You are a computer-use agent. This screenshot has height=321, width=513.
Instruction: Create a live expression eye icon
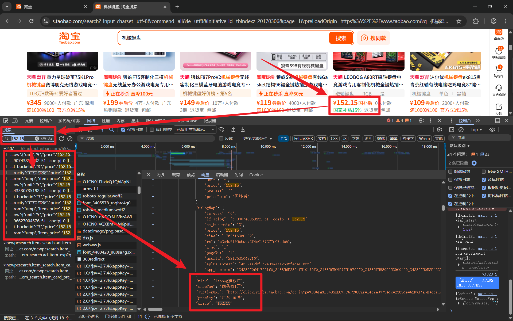pyautogui.click(x=492, y=130)
